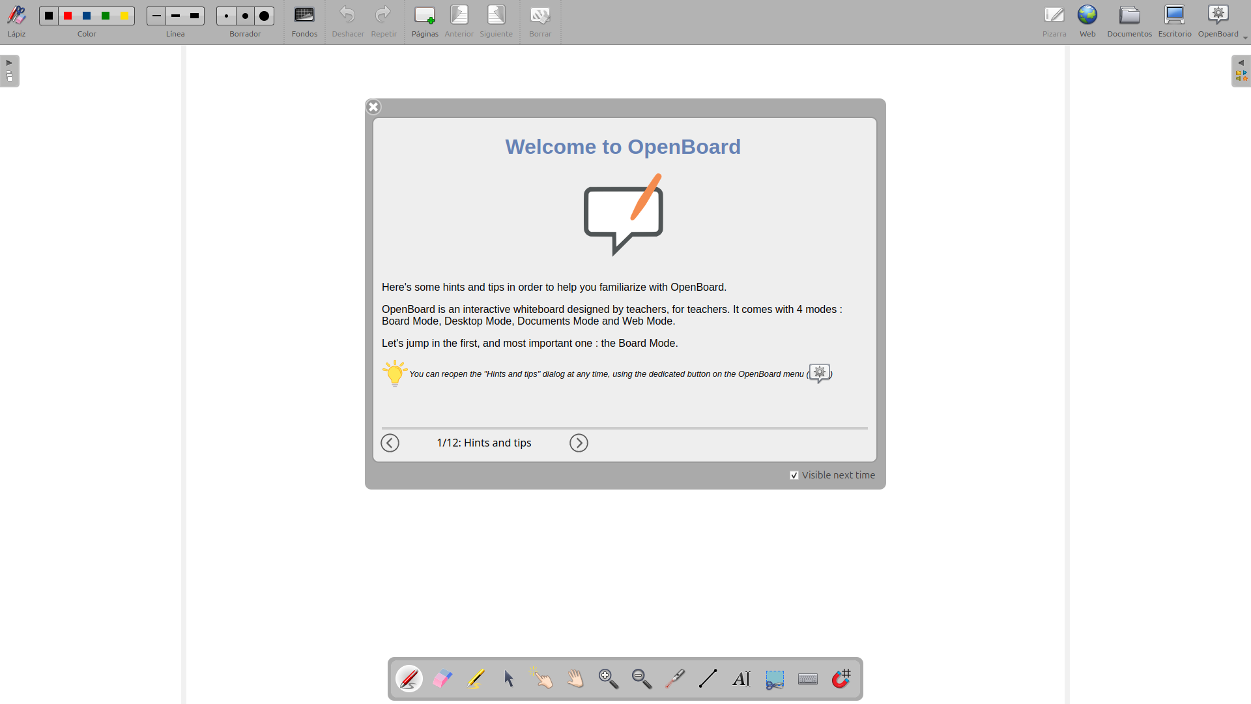Open the Fondos backgrounds picker
Viewport: 1251px width, 704px height.
(x=304, y=22)
